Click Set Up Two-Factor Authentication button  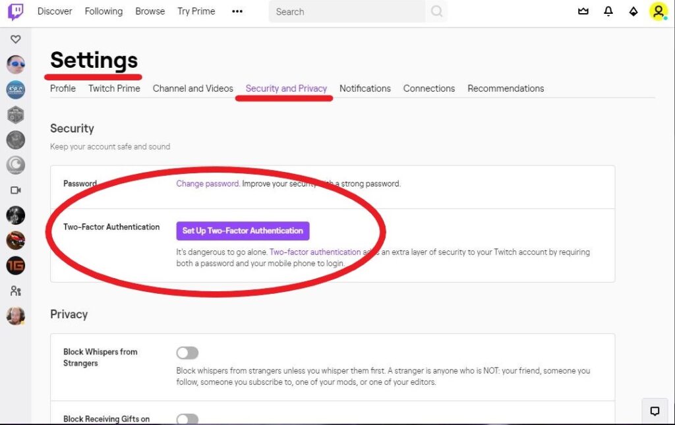[243, 231]
